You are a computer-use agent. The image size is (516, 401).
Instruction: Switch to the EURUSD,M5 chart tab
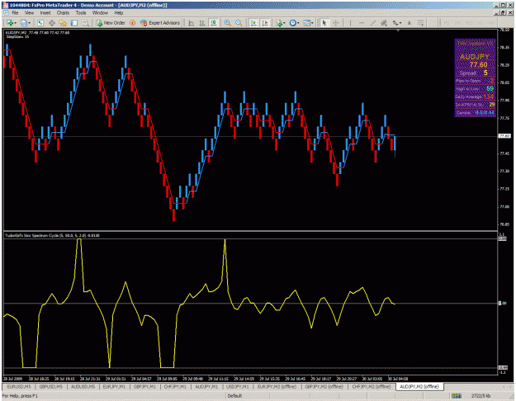(x=19, y=386)
